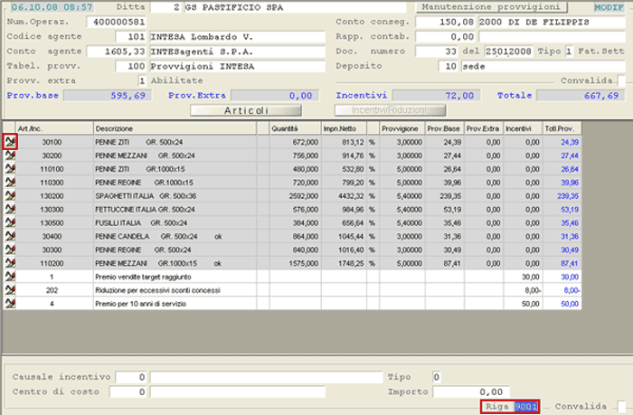Click the Importo field 0,00

click(x=471, y=391)
